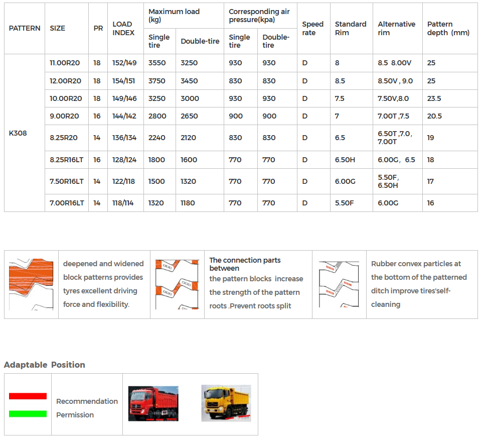Click Corresponding air pressure(kpa) header

point(259,16)
